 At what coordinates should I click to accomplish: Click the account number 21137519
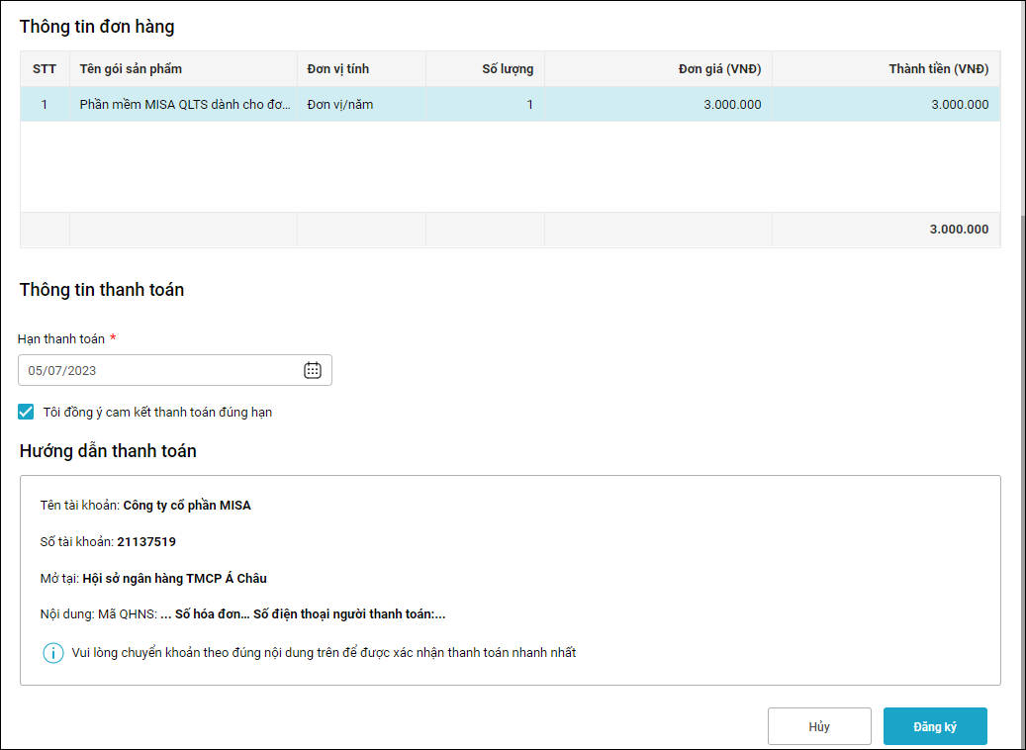click(146, 541)
